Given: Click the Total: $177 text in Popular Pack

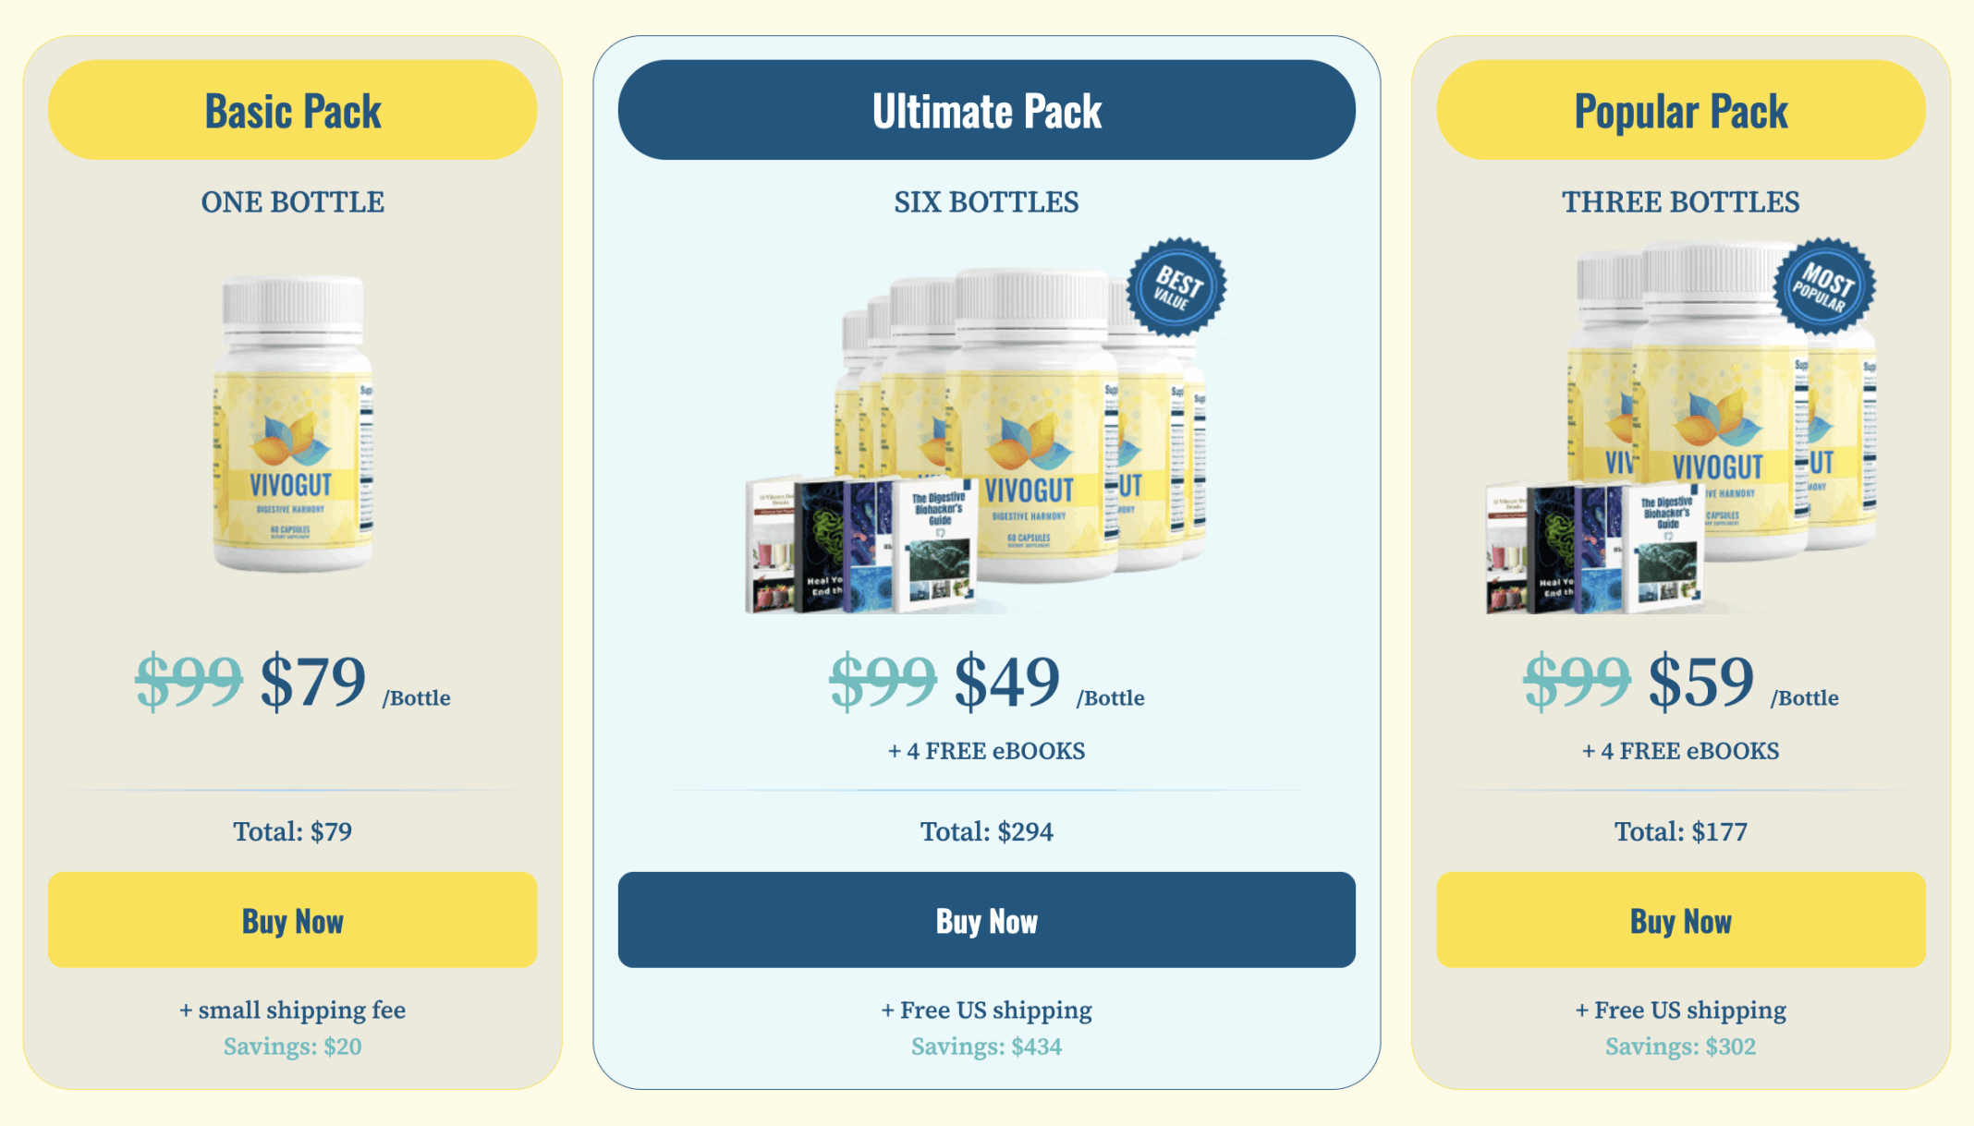Looking at the screenshot, I should (x=1680, y=831).
